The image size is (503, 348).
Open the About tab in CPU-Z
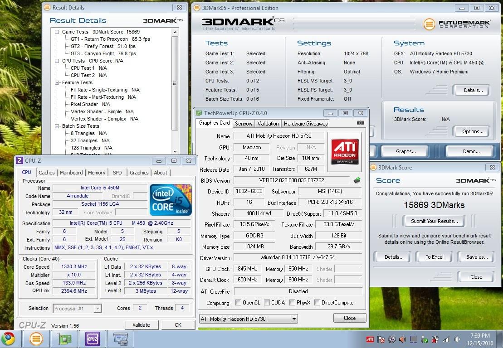161,173
